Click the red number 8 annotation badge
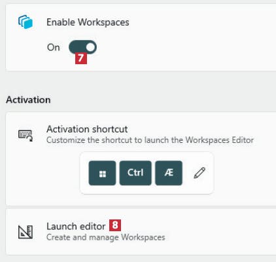Image resolution: width=276 pixels, height=262 pixels. pyautogui.click(x=115, y=225)
